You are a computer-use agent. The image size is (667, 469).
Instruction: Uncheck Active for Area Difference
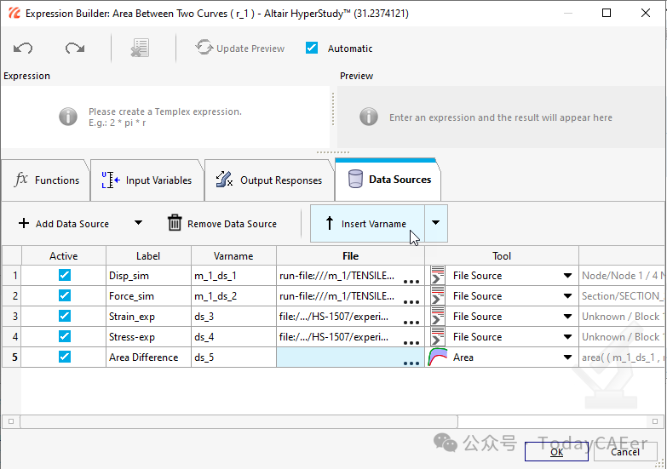click(x=65, y=357)
